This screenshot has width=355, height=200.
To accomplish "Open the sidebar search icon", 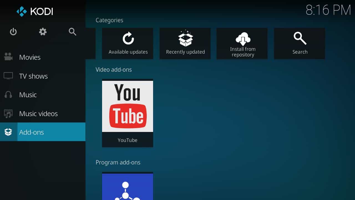I will [72, 32].
